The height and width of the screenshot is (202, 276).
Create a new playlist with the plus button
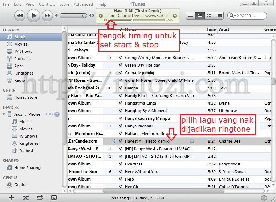12,198
